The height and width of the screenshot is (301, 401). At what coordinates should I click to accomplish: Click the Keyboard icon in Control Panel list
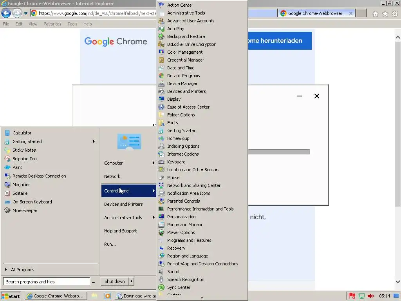(x=161, y=162)
